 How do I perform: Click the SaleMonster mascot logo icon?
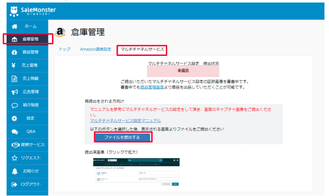click(14, 11)
